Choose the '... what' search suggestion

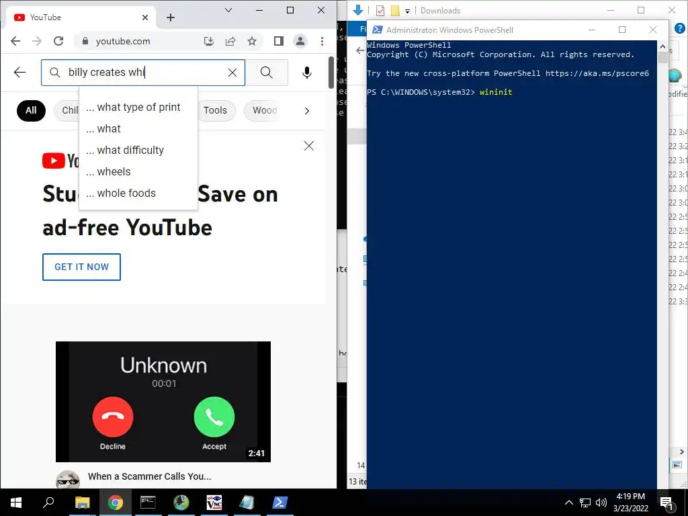click(x=138, y=129)
